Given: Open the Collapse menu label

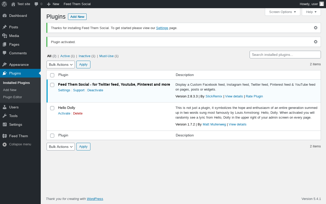Looking at the screenshot, I should 20,144.
